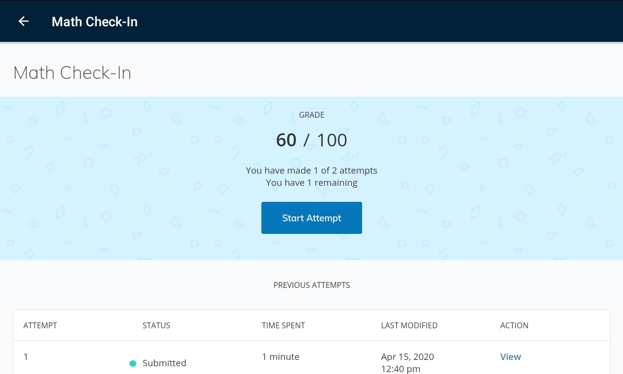Click the 100 total points value
Image resolution: width=623 pixels, height=374 pixels.
[x=332, y=140]
